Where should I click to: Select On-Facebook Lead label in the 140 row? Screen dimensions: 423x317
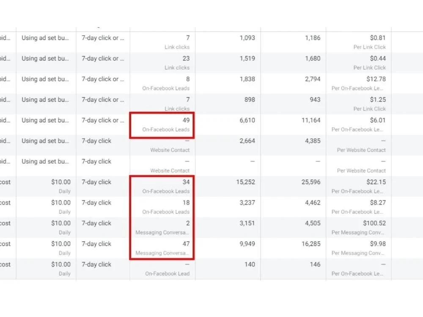point(167,273)
